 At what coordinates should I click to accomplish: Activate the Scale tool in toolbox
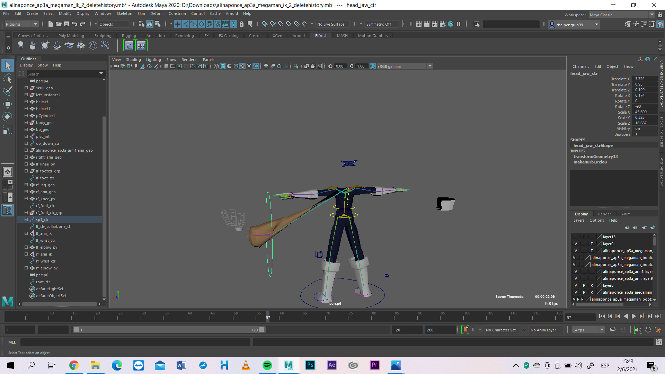(x=8, y=130)
